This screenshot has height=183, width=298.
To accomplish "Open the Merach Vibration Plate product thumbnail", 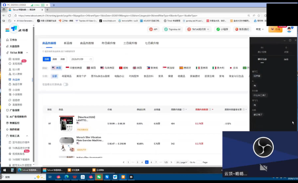I will [67, 144].
